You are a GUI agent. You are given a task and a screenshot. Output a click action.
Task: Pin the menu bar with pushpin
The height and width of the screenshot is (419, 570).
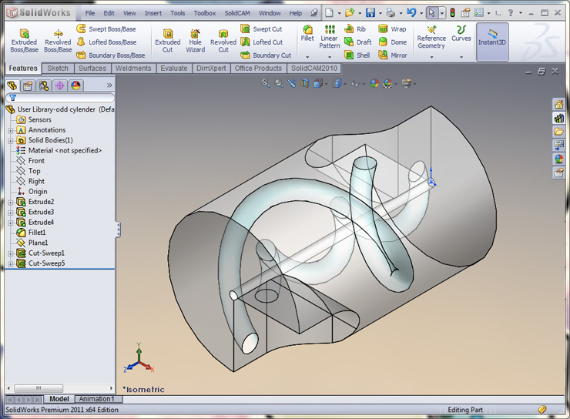[313, 13]
